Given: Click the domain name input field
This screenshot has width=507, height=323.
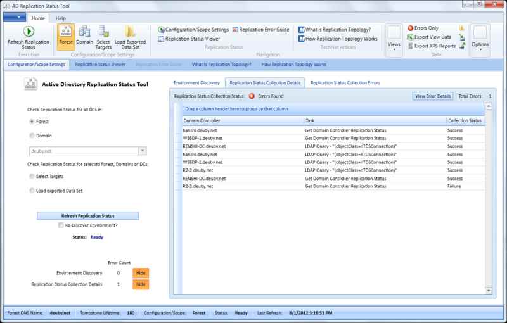Looking at the screenshot, I should click(x=84, y=151).
